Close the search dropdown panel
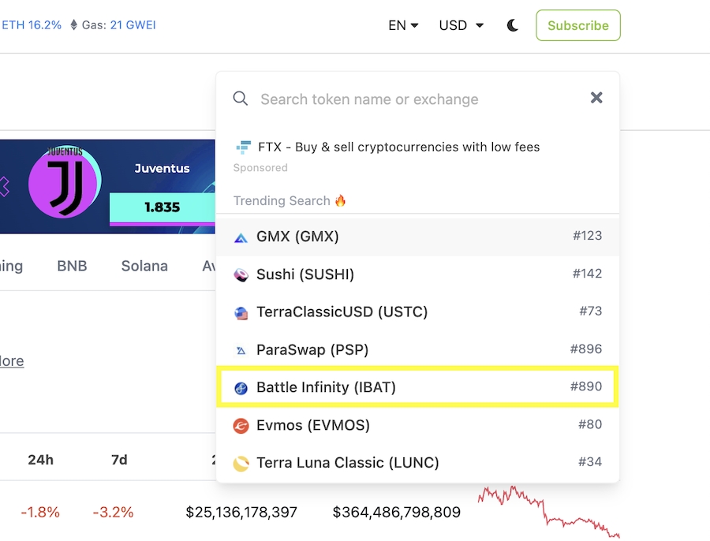Image resolution: width=710 pixels, height=541 pixels. pos(596,97)
